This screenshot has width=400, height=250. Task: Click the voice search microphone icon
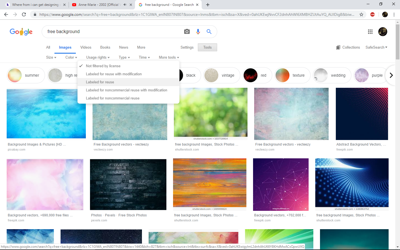pyautogui.click(x=198, y=32)
